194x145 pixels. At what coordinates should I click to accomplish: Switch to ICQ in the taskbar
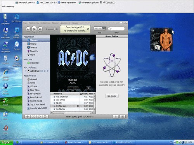pos(26,142)
